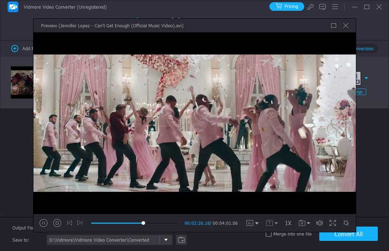389x251 pixels.
Task: Mute the preview volume speaker icon
Action: coord(319,223)
